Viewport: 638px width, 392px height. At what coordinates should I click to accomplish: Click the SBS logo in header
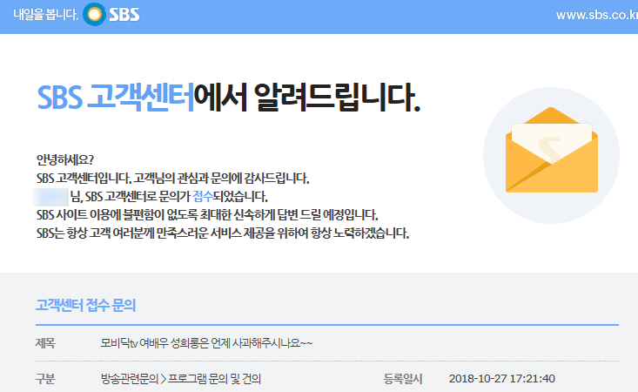(111, 15)
